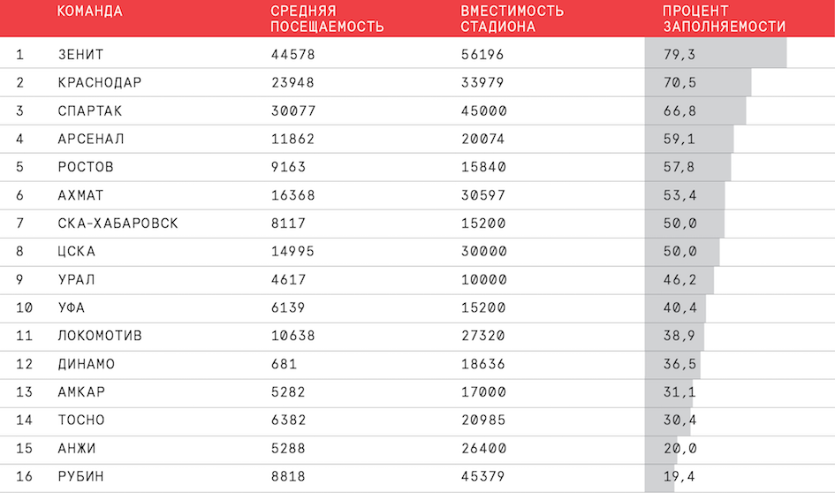This screenshot has width=835, height=493.
Task: Click the КОМАНДА column header
Action: coord(89,11)
